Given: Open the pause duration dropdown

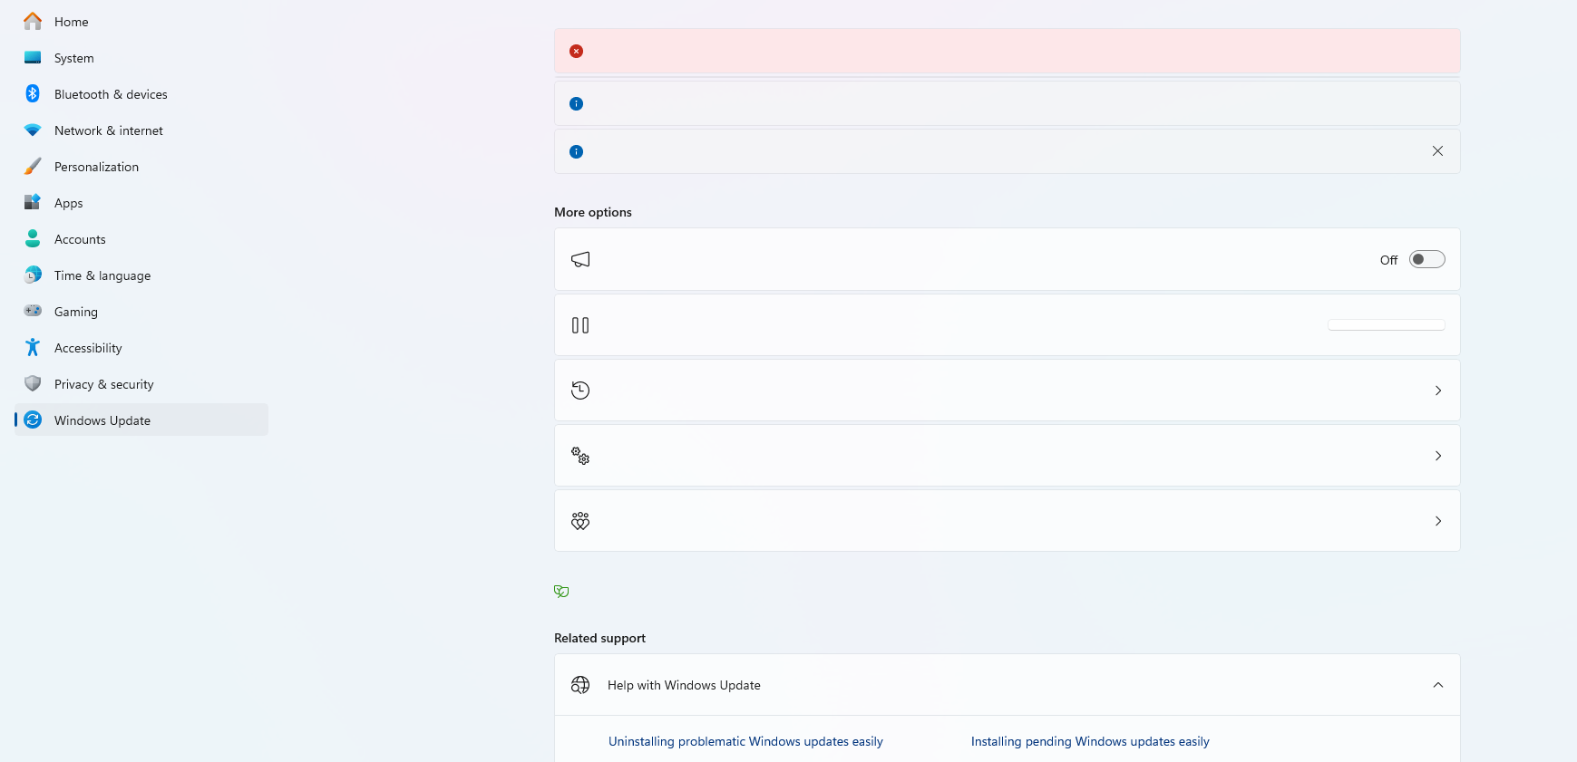Looking at the screenshot, I should (x=1386, y=324).
